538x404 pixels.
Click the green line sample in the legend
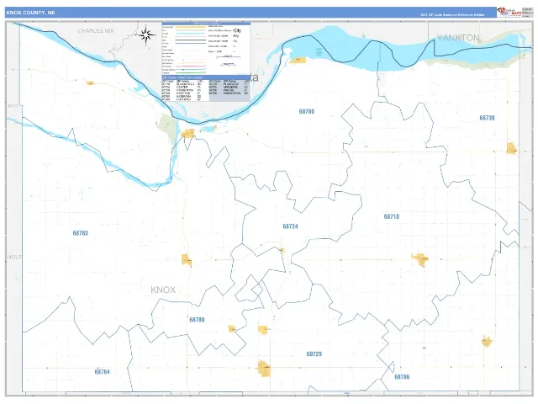[x=191, y=73]
